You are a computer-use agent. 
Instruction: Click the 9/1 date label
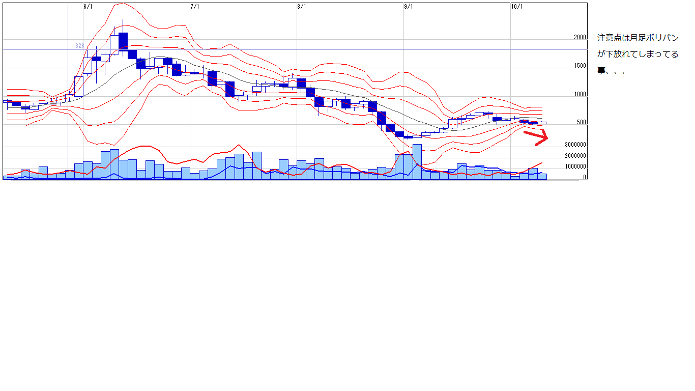[x=409, y=7]
